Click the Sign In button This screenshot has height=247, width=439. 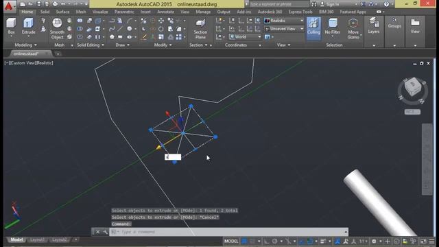[x=330, y=4]
